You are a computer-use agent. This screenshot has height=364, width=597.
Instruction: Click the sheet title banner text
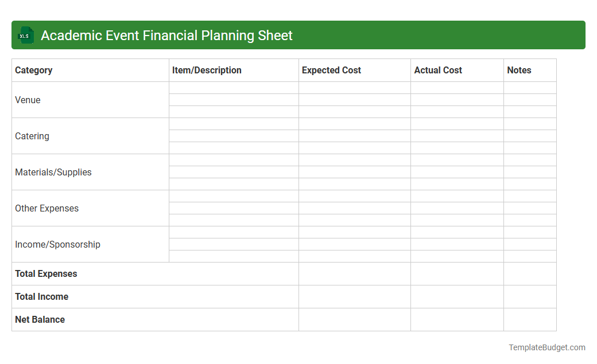(x=166, y=35)
